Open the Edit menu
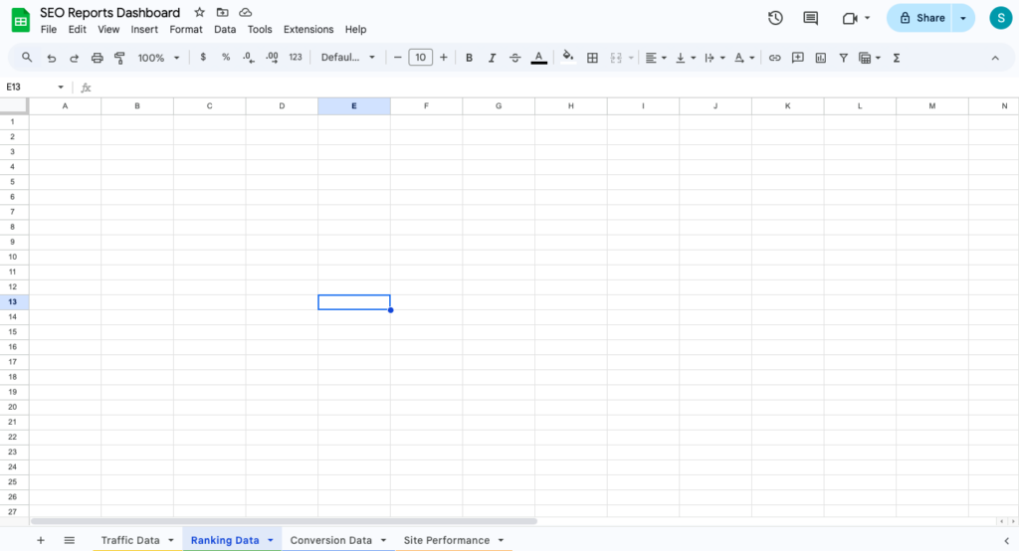 tap(78, 29)
